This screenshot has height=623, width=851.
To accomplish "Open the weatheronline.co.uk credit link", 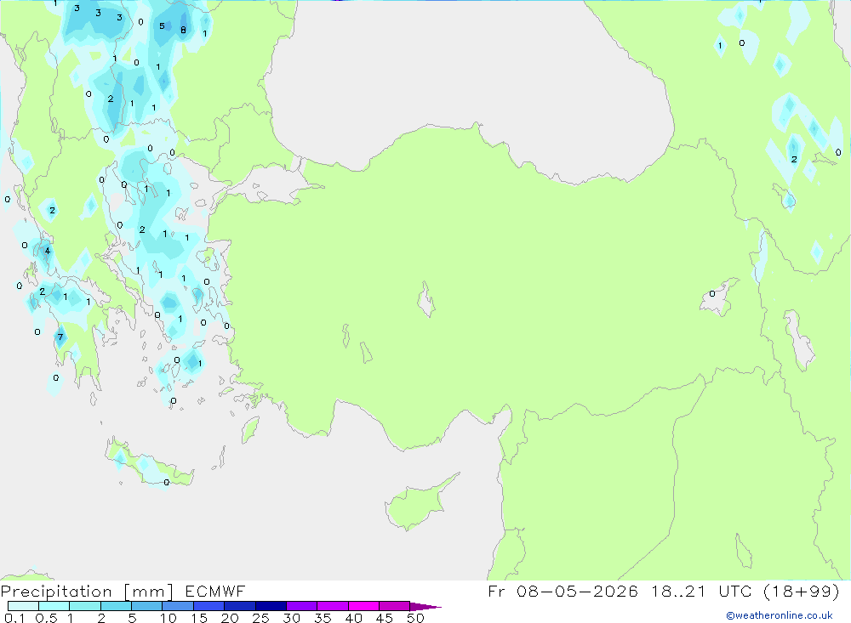I will (x=780, y=615).
